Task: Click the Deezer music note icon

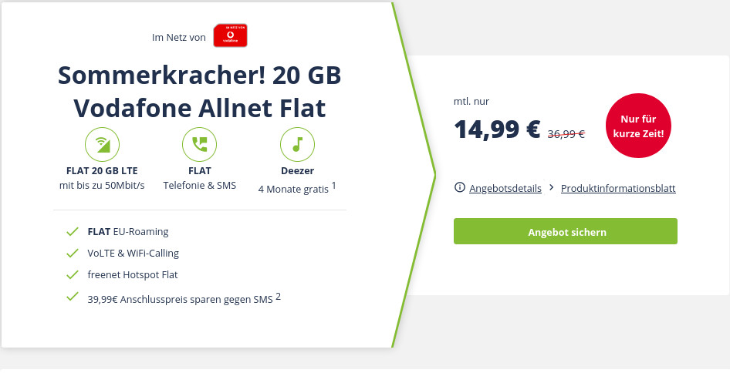Action: tap(297, 144)
